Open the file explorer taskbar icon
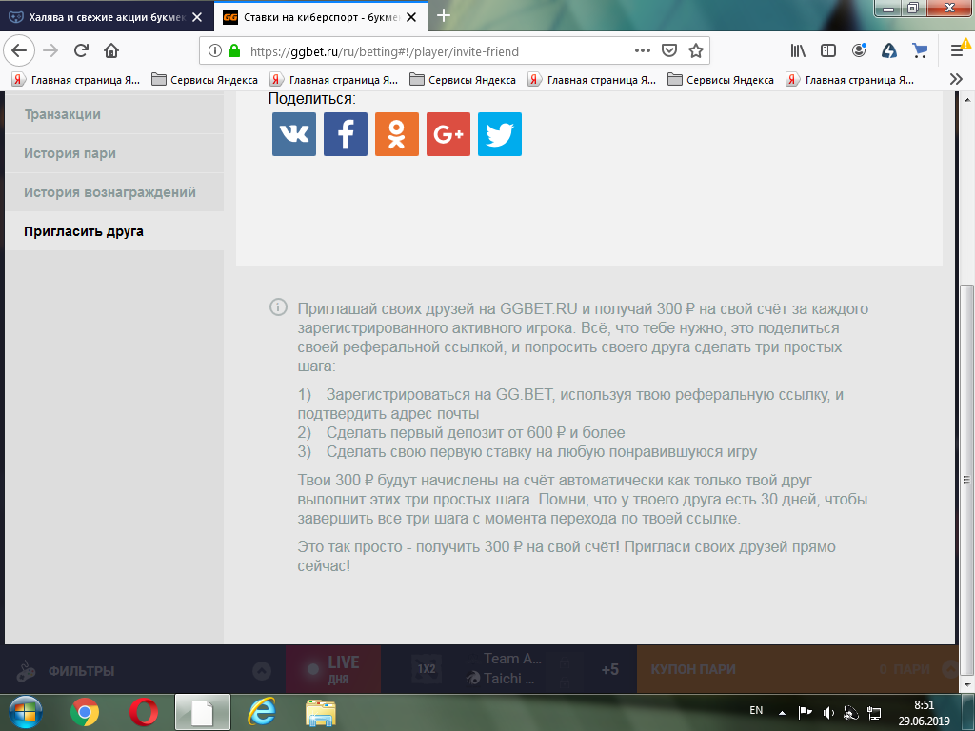The image size is (975, 731). [x=321, y=712]
